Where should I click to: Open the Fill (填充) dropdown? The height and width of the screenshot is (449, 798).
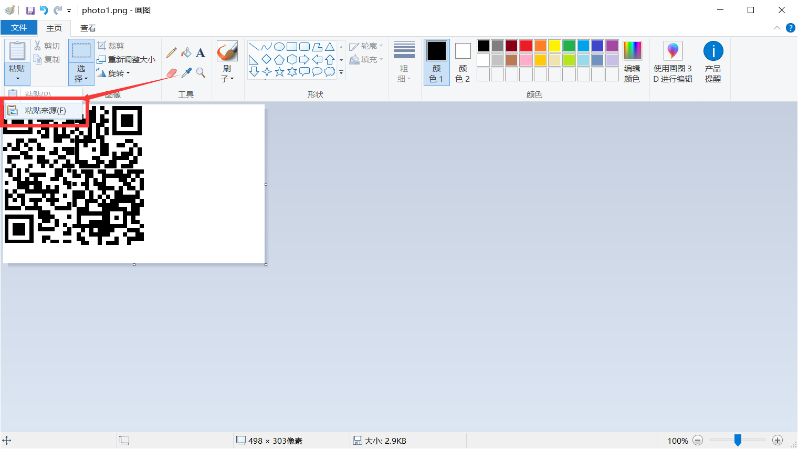pos(366,59)
